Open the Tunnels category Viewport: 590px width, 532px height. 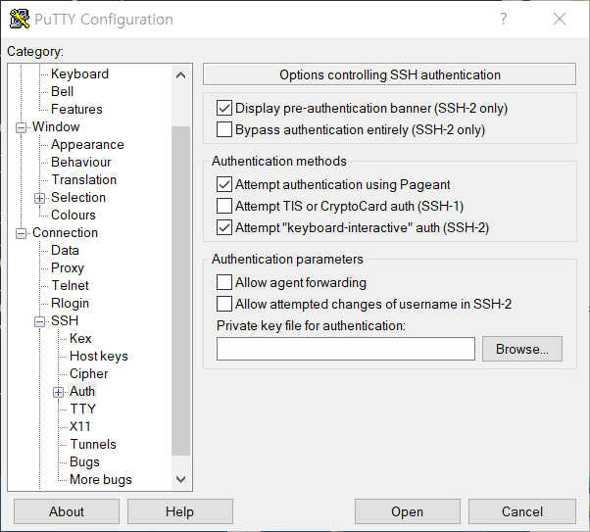pyautogui.click(x=93, y=445)
